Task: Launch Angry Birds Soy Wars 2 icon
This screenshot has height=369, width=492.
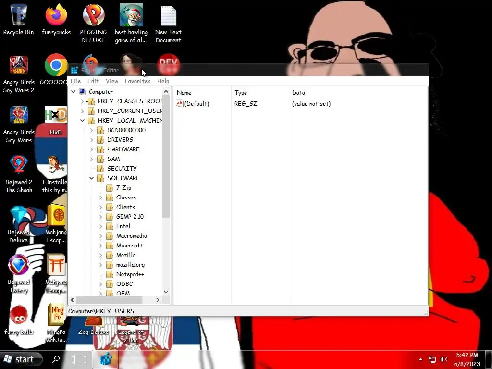Action: (x=19, y=74)
